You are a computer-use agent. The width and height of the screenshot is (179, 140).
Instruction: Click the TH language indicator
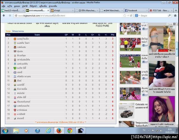(x=144, y=130)
